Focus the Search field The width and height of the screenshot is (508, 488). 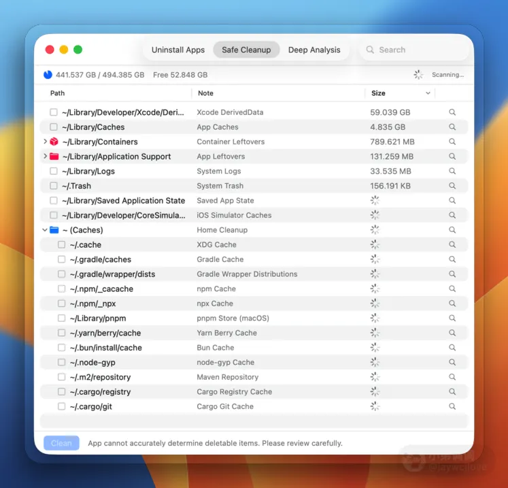coord(414,50)
